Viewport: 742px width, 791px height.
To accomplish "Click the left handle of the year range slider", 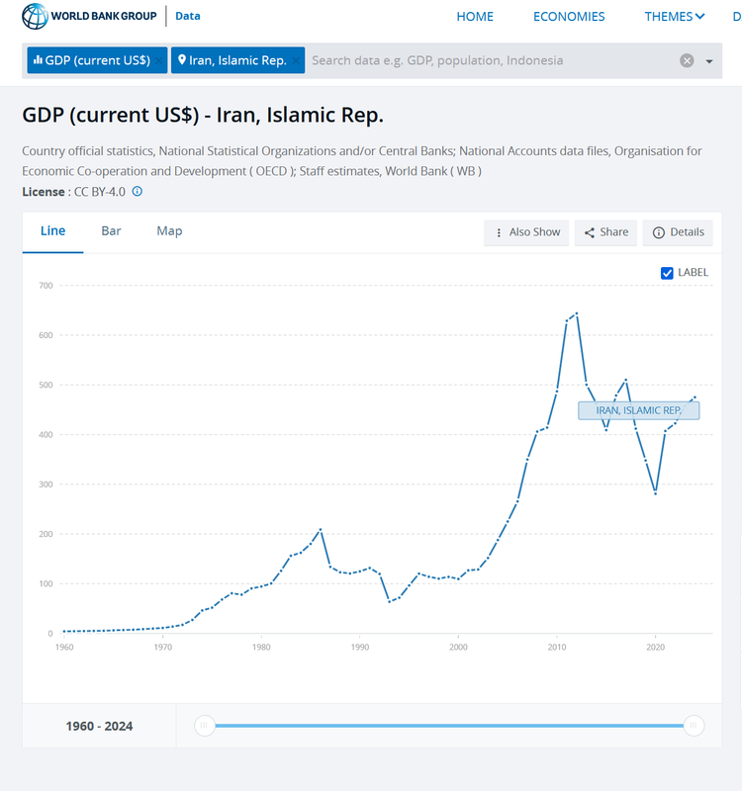I will click(204, 726).
